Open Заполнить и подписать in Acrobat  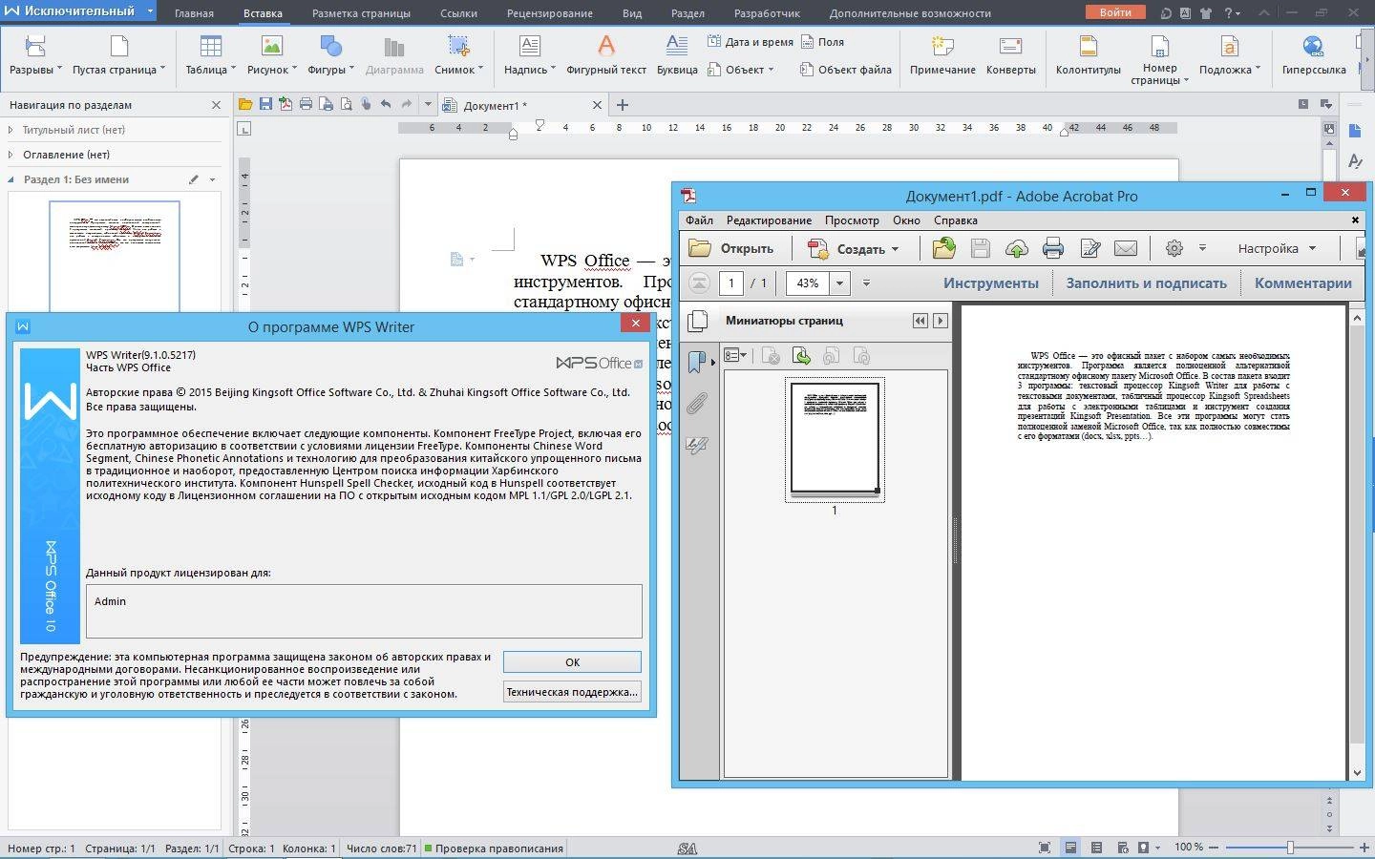pyautogui.click(x=1146, y=283)
